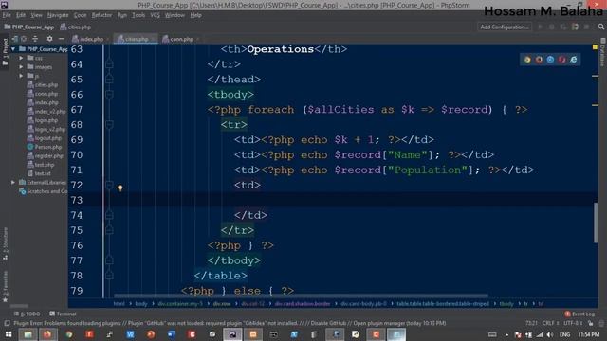This screenshot has width=607, height=341.
Task: Select test.txt in project tree
Action: (x=39, y=173)
